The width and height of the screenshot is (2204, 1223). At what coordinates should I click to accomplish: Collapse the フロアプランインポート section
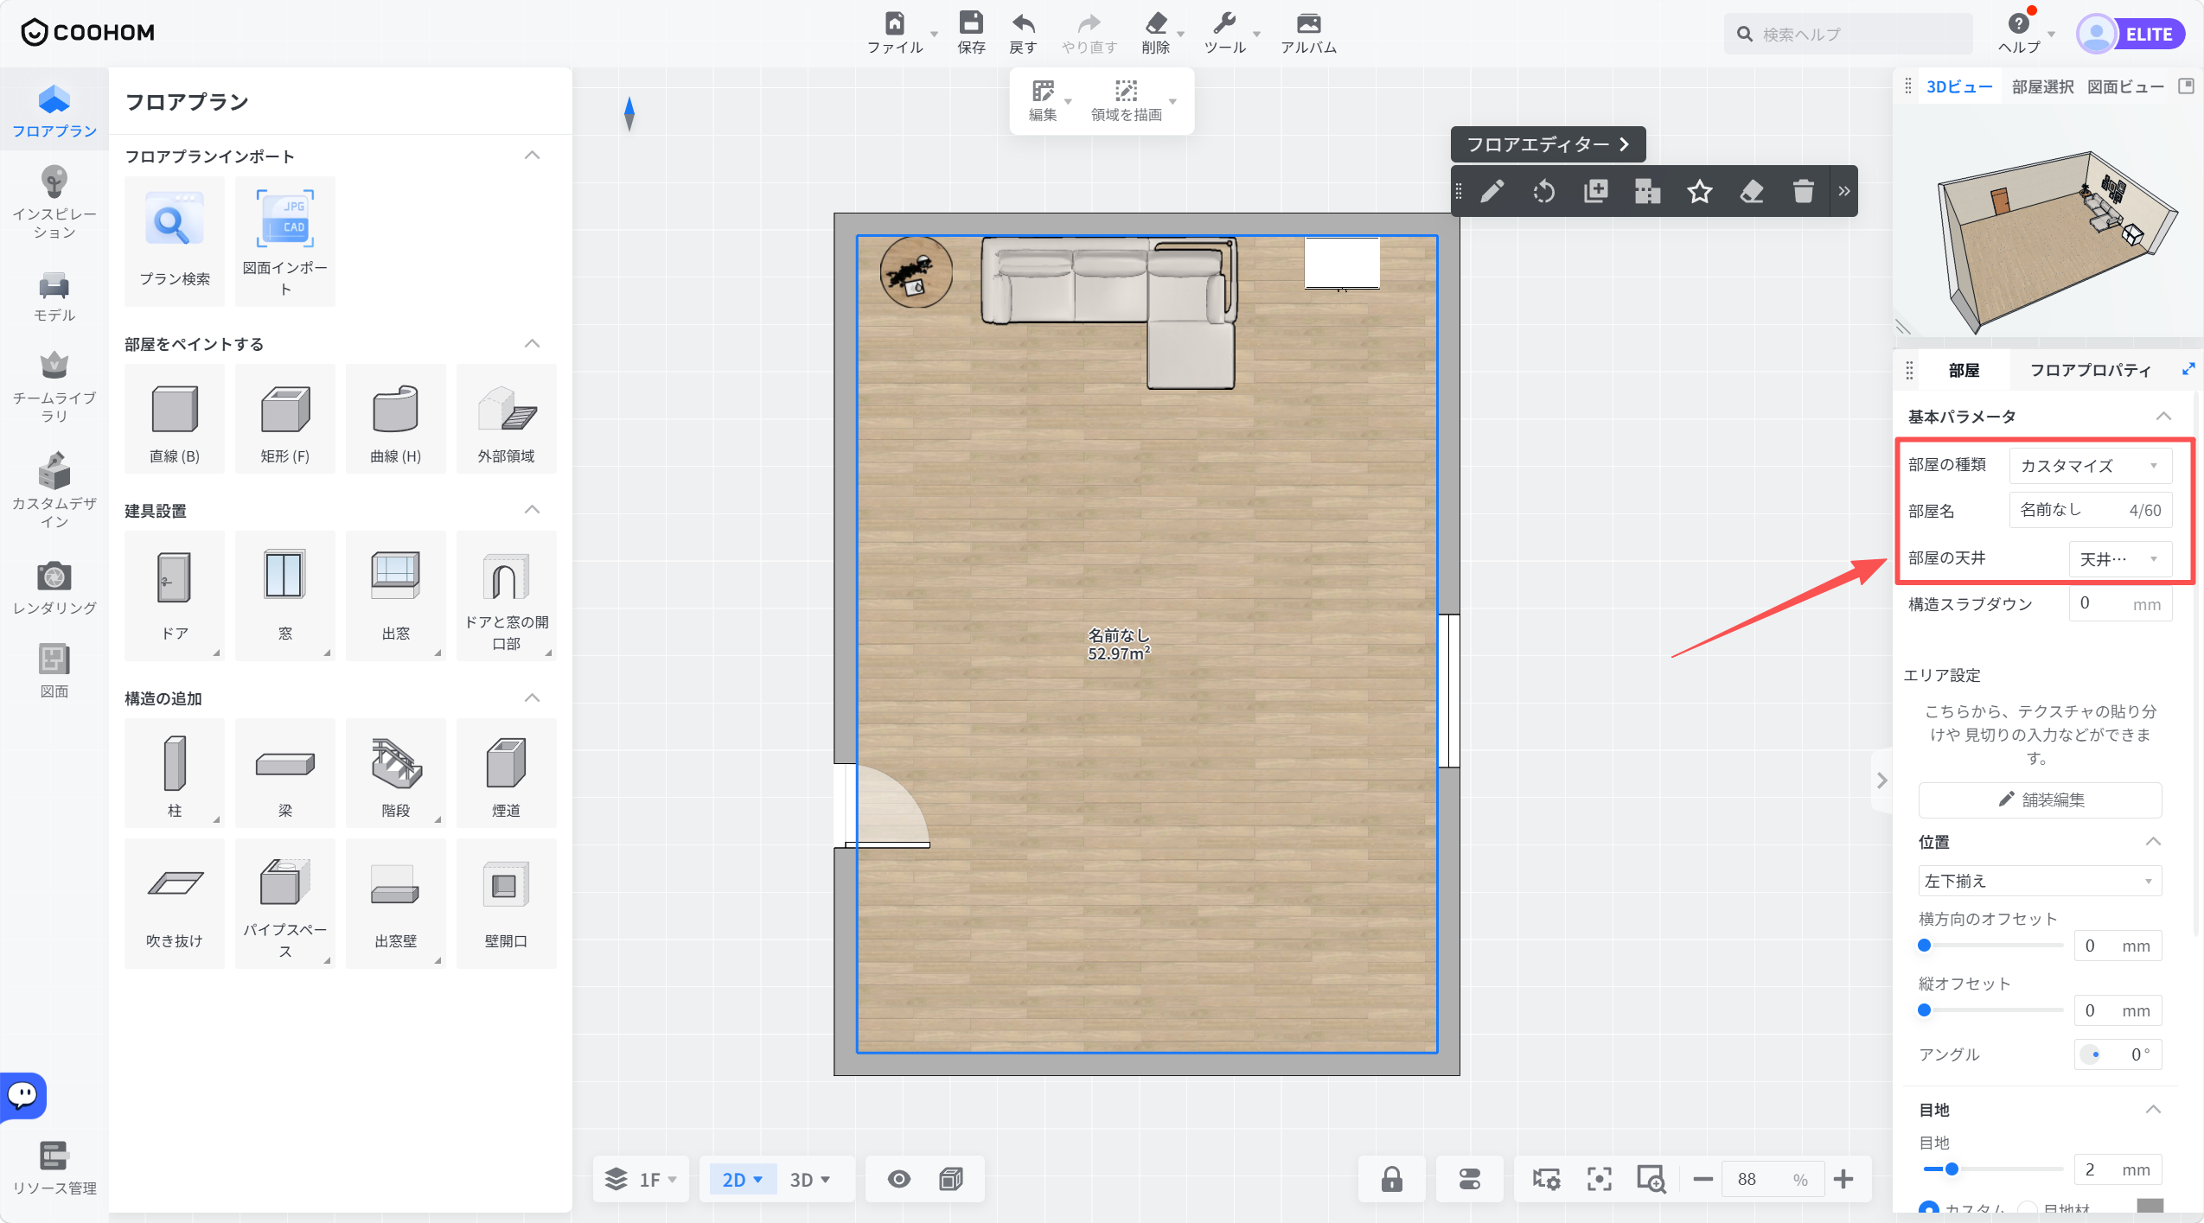533,156
